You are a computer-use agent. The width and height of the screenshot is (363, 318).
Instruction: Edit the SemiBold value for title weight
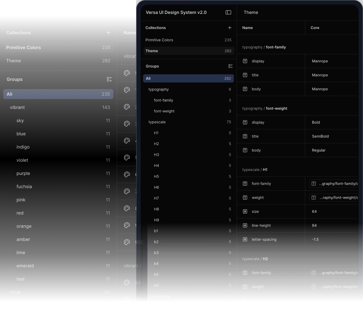[x=320, y=136]
